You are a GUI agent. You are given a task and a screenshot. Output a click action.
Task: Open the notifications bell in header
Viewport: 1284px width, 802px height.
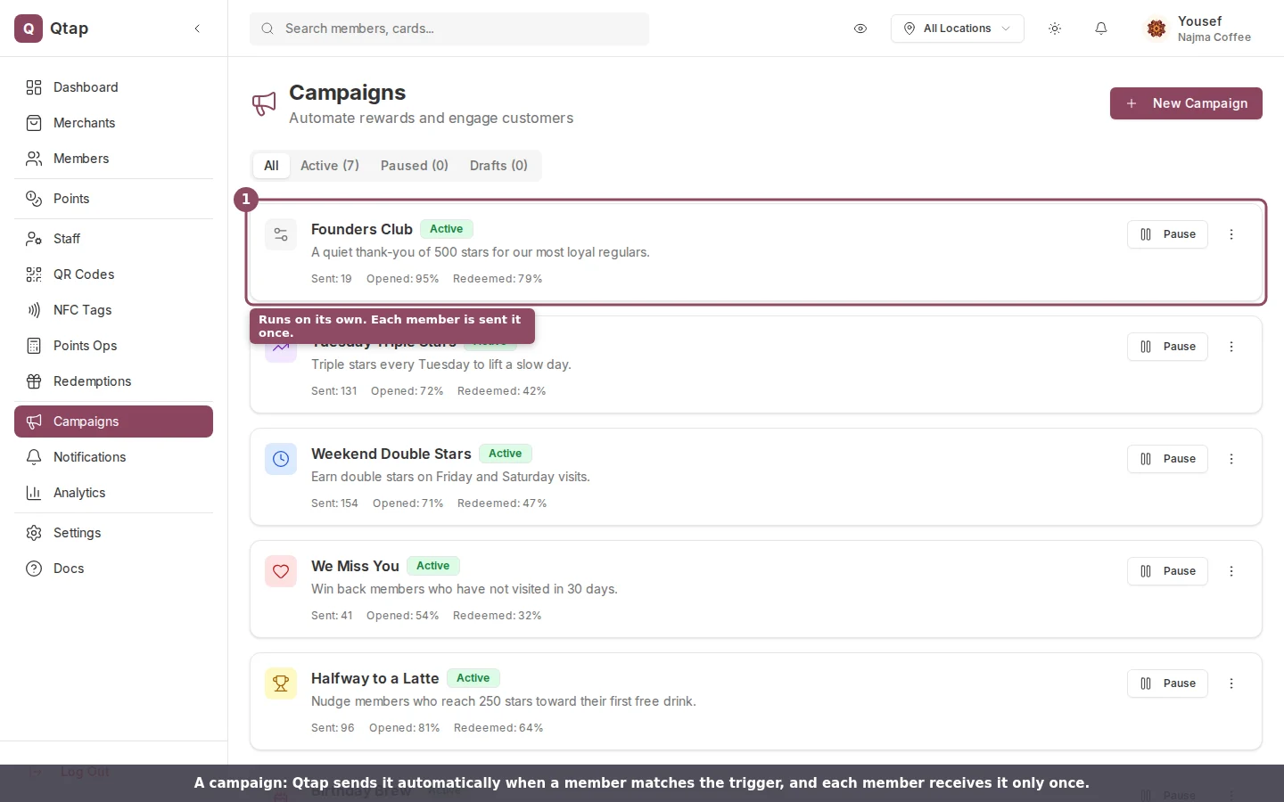tap(1101, 29)
